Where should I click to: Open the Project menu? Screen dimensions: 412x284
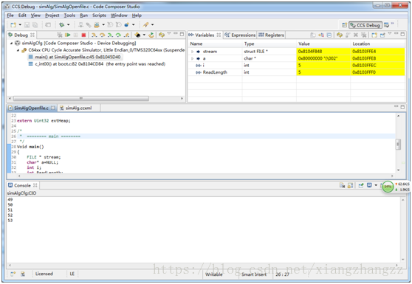[x=52, y=15]
